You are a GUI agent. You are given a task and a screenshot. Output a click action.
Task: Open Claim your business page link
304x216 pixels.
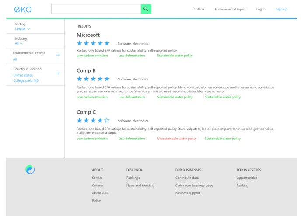194,185
